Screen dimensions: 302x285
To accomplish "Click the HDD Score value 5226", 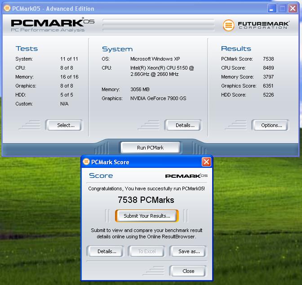I will tap(268, 95).
